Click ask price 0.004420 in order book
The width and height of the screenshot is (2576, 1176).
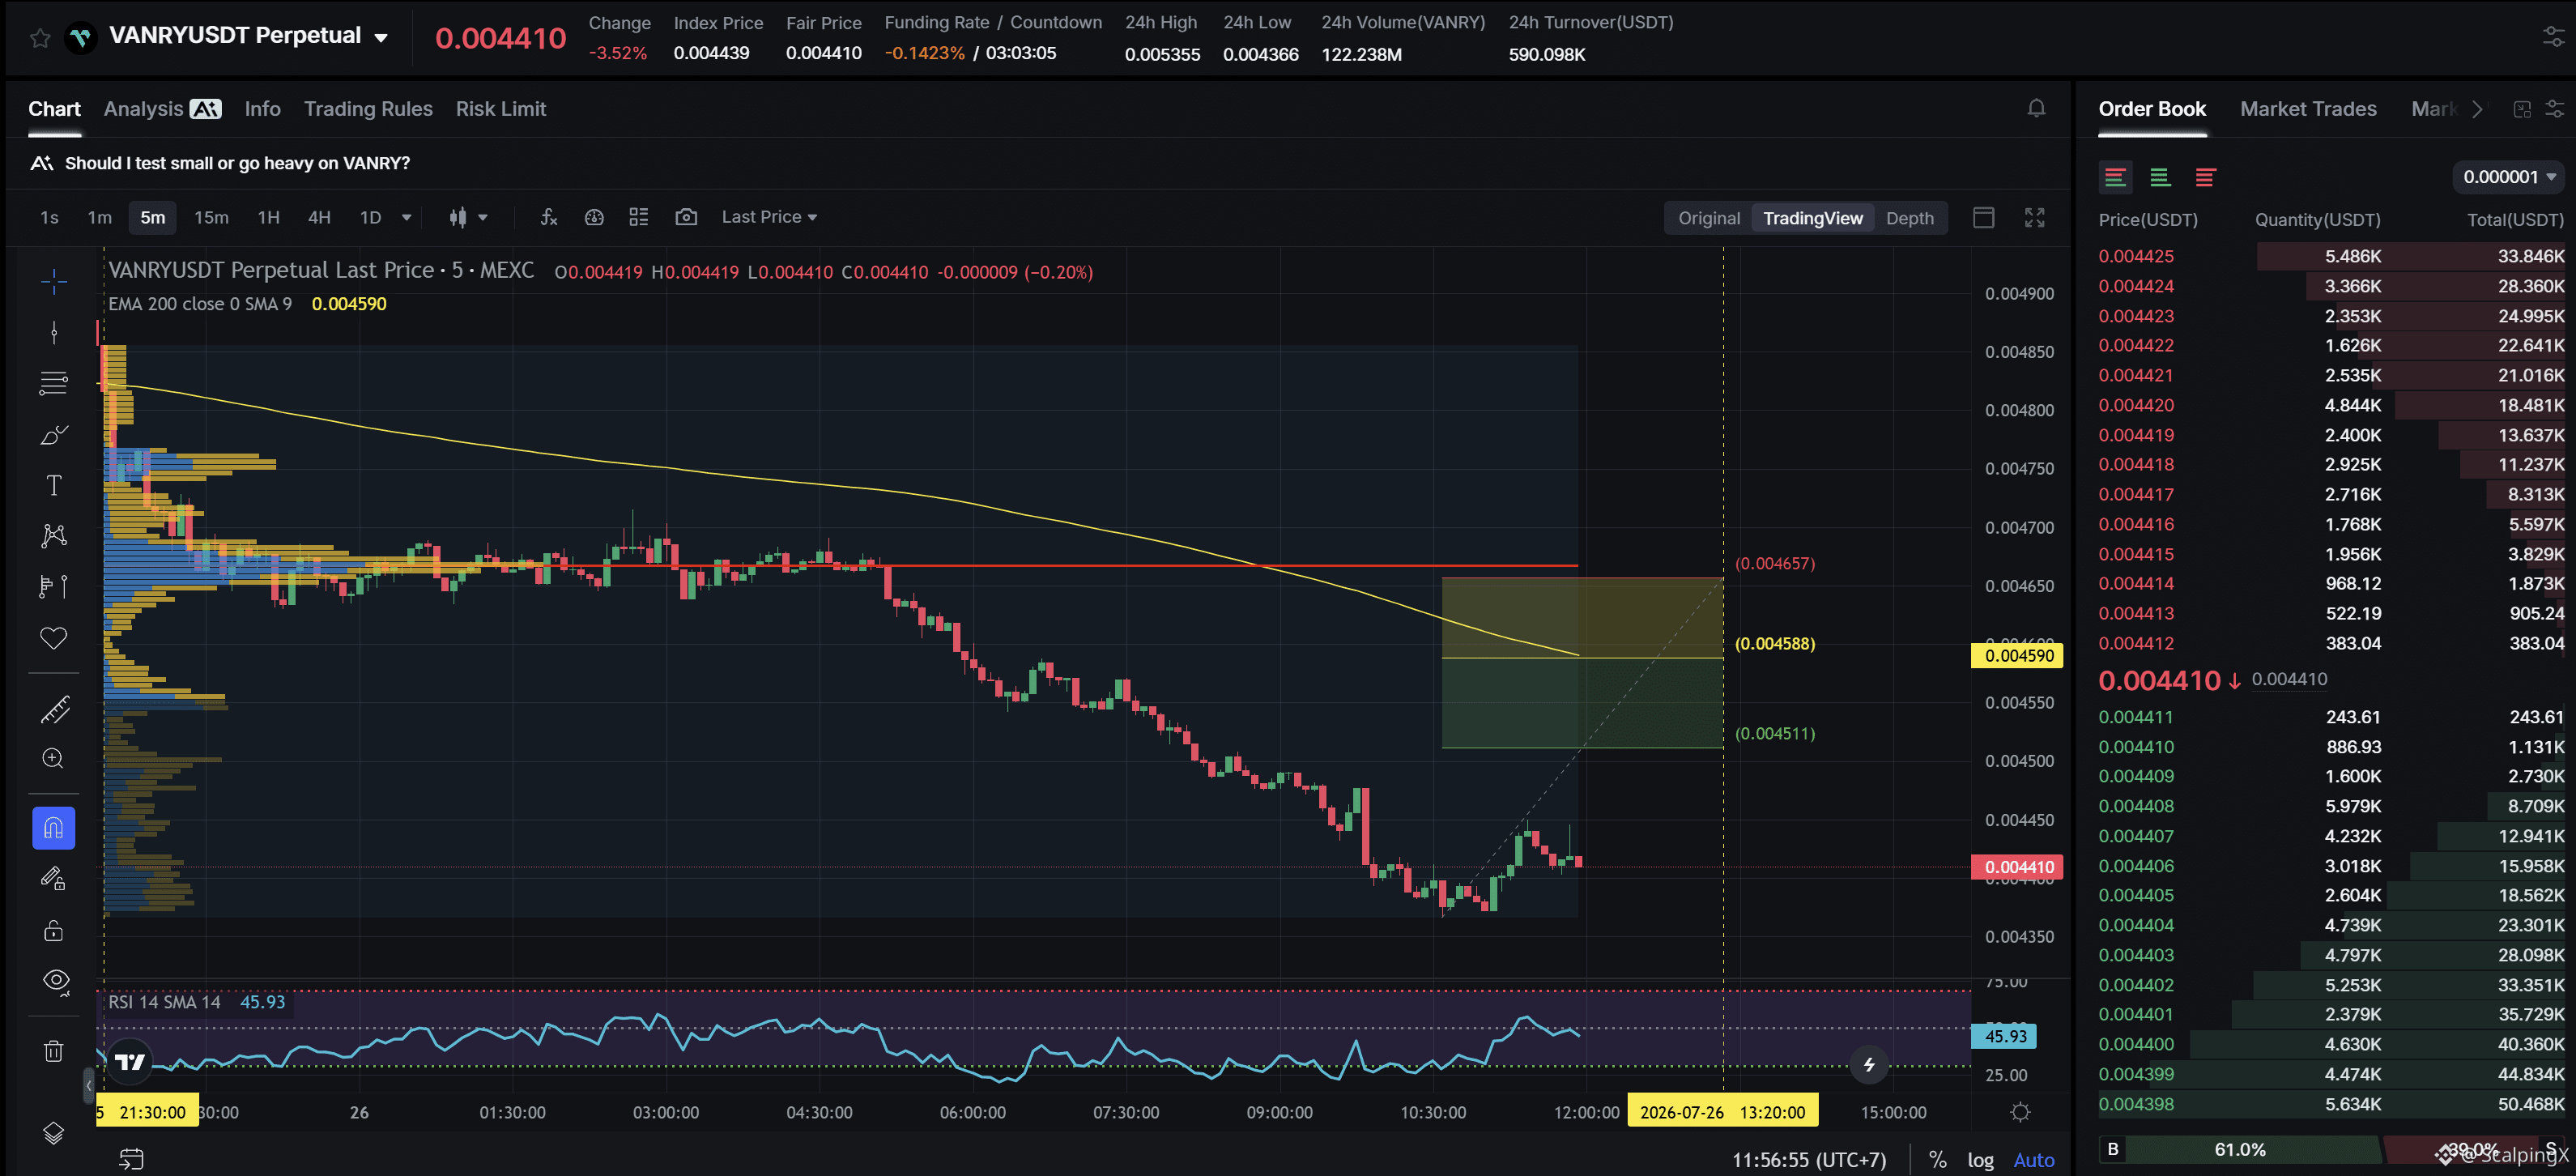(x=2135, y=405)
